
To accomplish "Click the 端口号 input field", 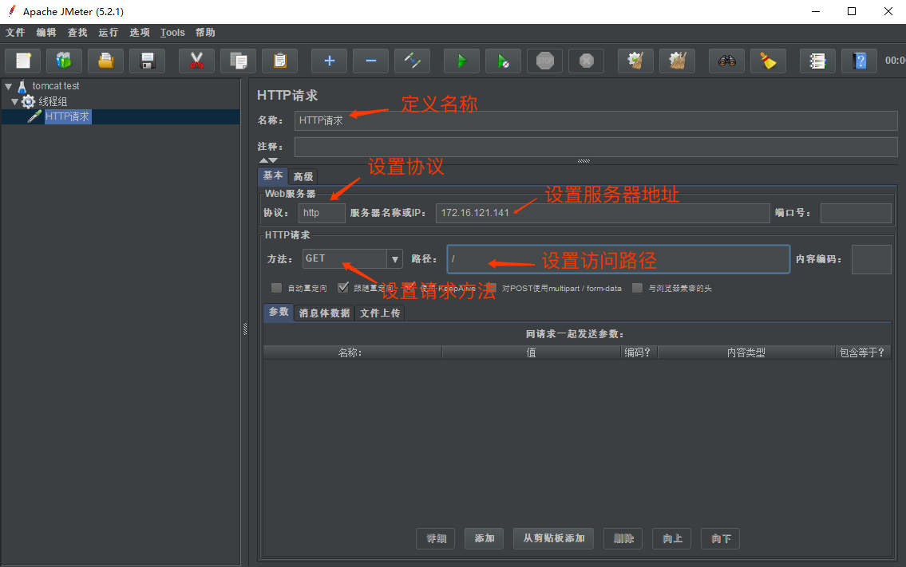I will (x=855, y=213).
